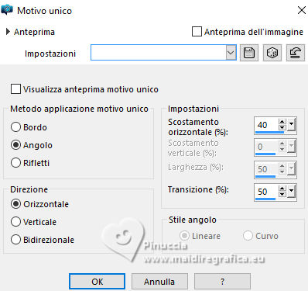Open Transizione slider popup arrow
This screenshot has height=291, width=308.
tap(291, 192)
